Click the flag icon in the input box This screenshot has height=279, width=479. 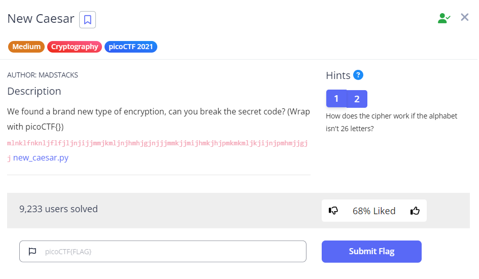(32, 251)
